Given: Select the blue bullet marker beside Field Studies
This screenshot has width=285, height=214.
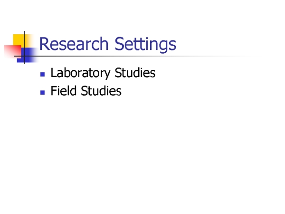Looking at the screenshot, I should tap(43, 92).
